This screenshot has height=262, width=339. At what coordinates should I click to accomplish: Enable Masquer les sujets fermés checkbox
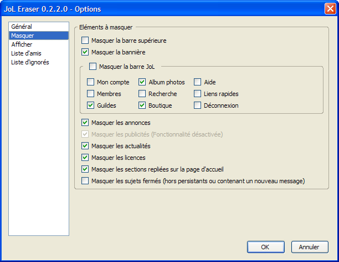pos(85,181)
